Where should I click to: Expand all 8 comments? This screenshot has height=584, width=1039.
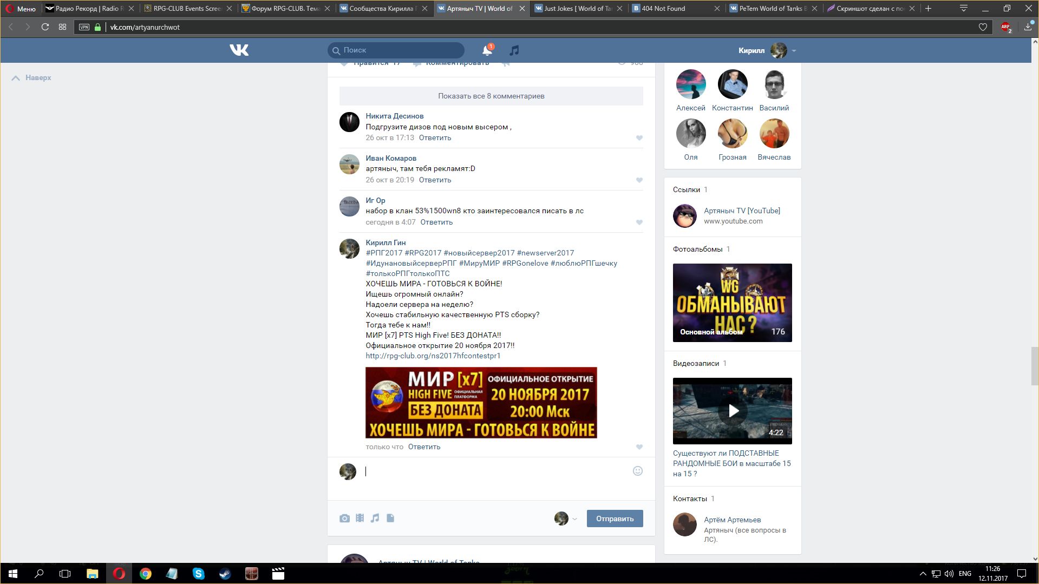tap(491, 96)
